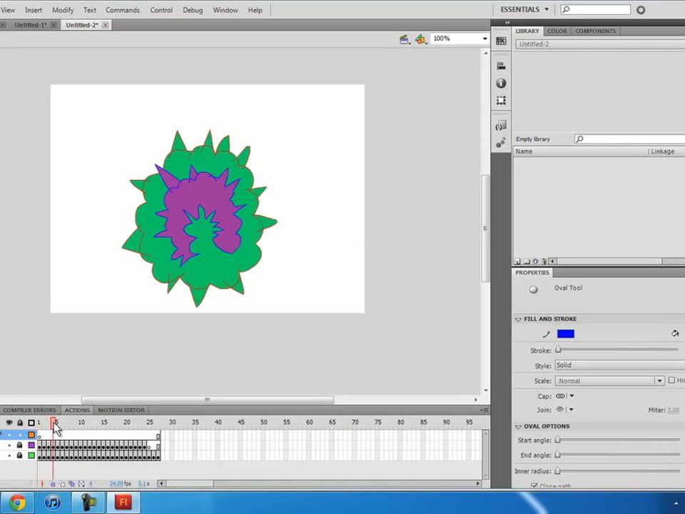Viewport: 685px width, 514px height.
Task: Toggle outline mode for the purple layer
Action: pos(31,445)
